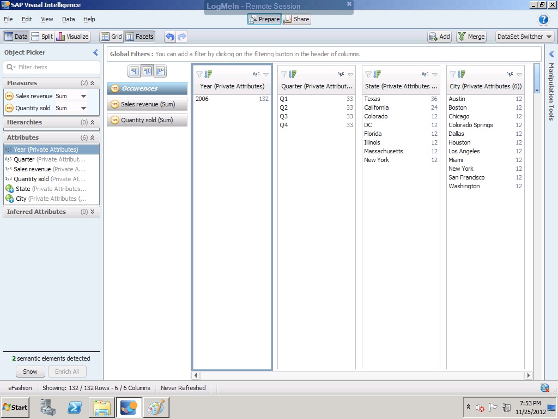Screen dimensions: 558x419
Task: Switch to Data view
Action: point(16,37)
